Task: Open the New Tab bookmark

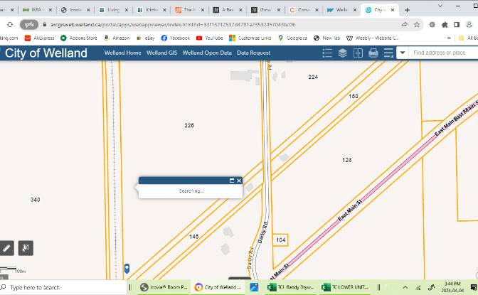Action: [326, 38]
